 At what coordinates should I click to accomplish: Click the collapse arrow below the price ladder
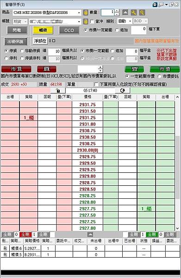[x=90, y=234]
